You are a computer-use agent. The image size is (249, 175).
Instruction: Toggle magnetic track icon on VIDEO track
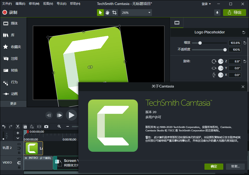19,163
